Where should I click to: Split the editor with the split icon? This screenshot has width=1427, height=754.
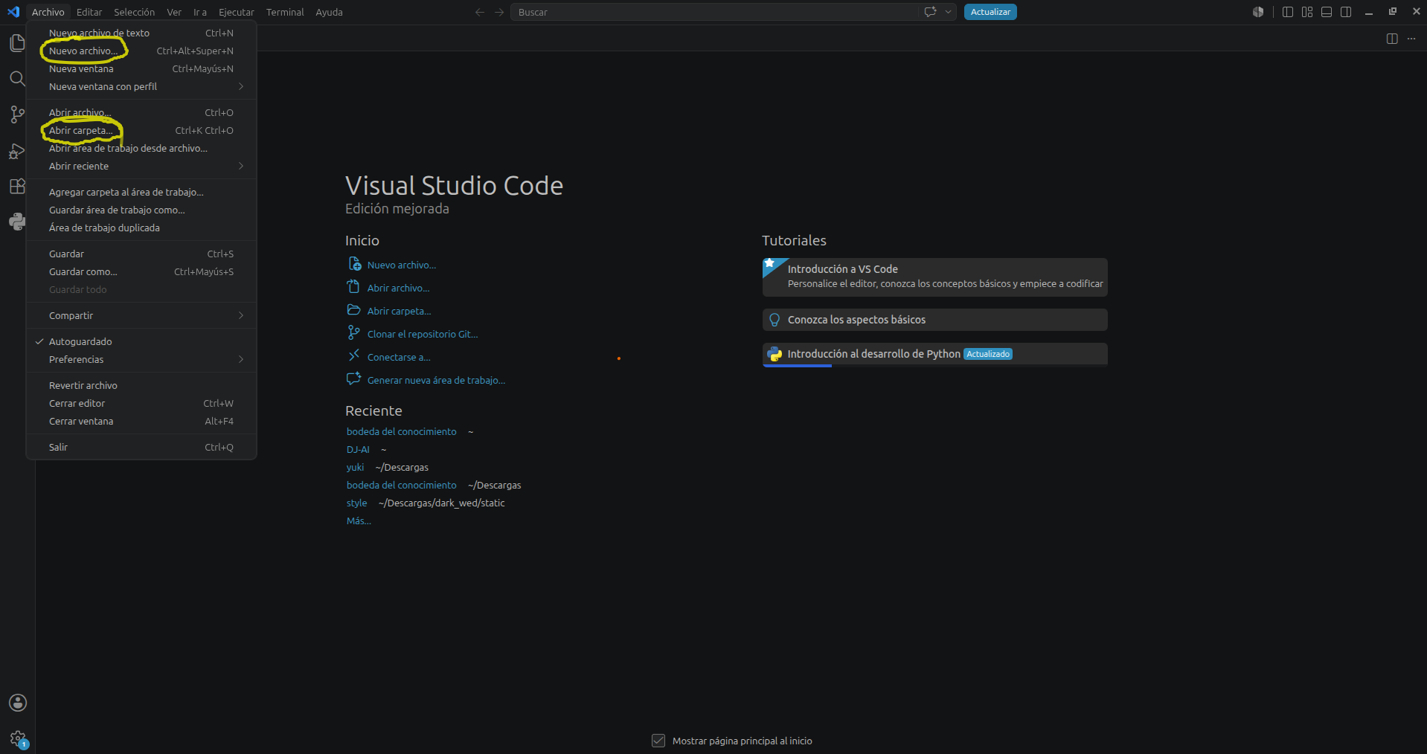(1392, 39)
